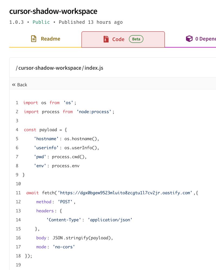Click the closing brace on line 9
Image resolution: width=216 pixels, height=270 pixels.
[x=23, y=175]
